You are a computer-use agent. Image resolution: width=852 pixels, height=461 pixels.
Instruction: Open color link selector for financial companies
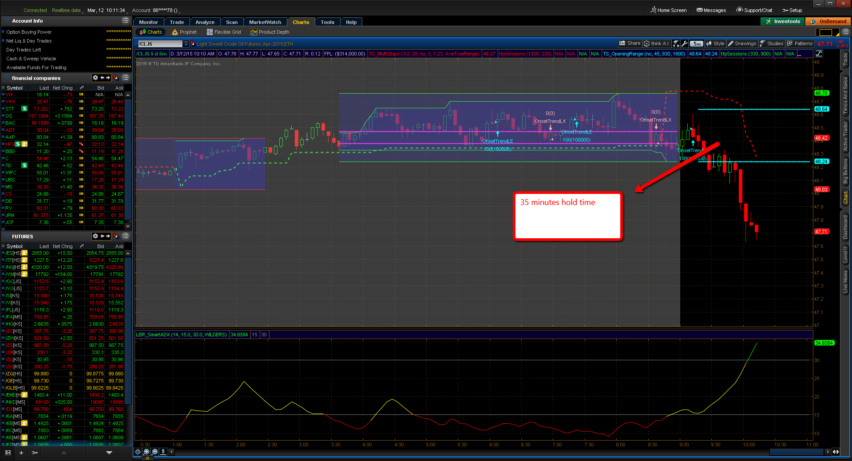tap(116, 78)
